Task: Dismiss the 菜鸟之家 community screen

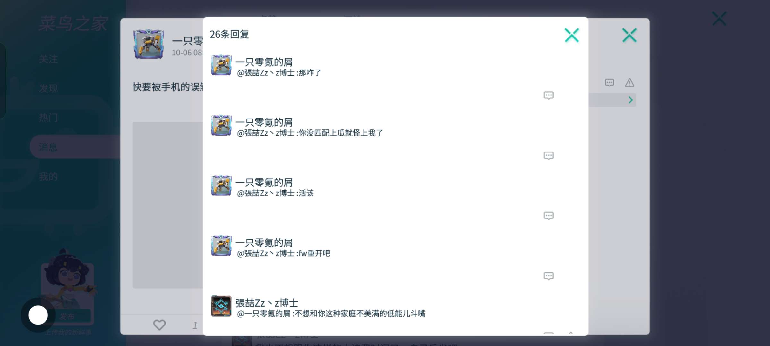Action: coord(719,19)
